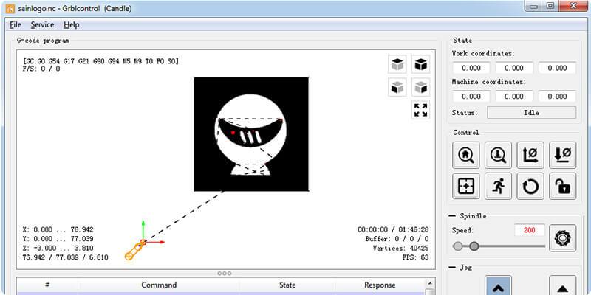The width and height of the screenshot is (591, 295).
Task: Click the Machine coordinates Y field
Action: [514, 97]
